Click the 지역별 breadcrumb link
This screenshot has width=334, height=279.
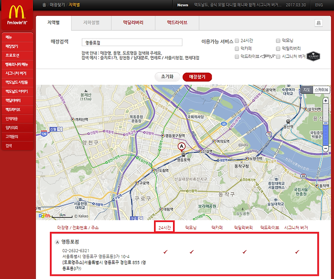point(74,5)
